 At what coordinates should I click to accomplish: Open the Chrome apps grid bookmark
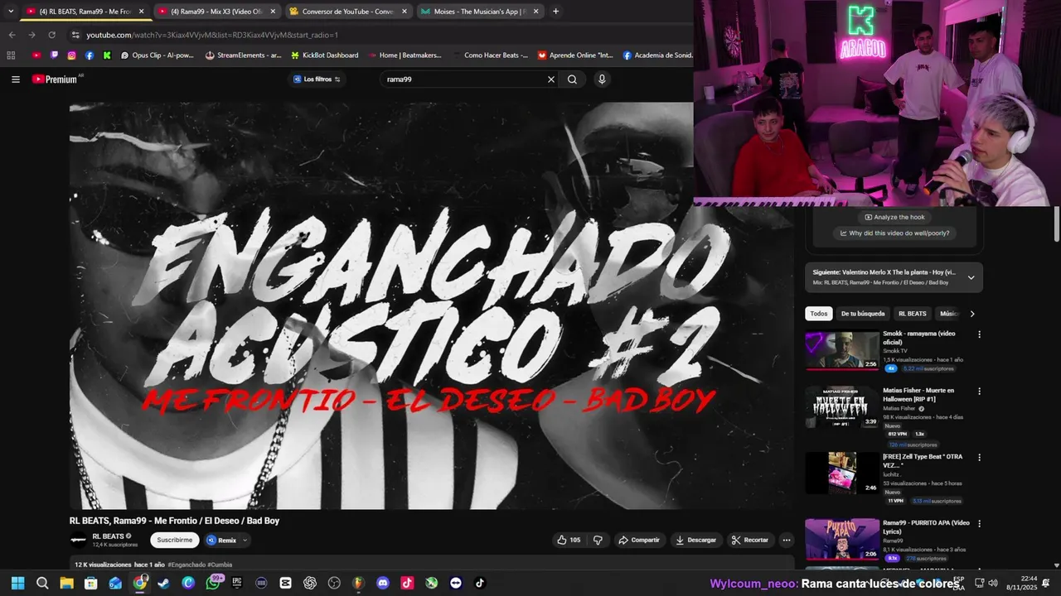pos(11,55)
